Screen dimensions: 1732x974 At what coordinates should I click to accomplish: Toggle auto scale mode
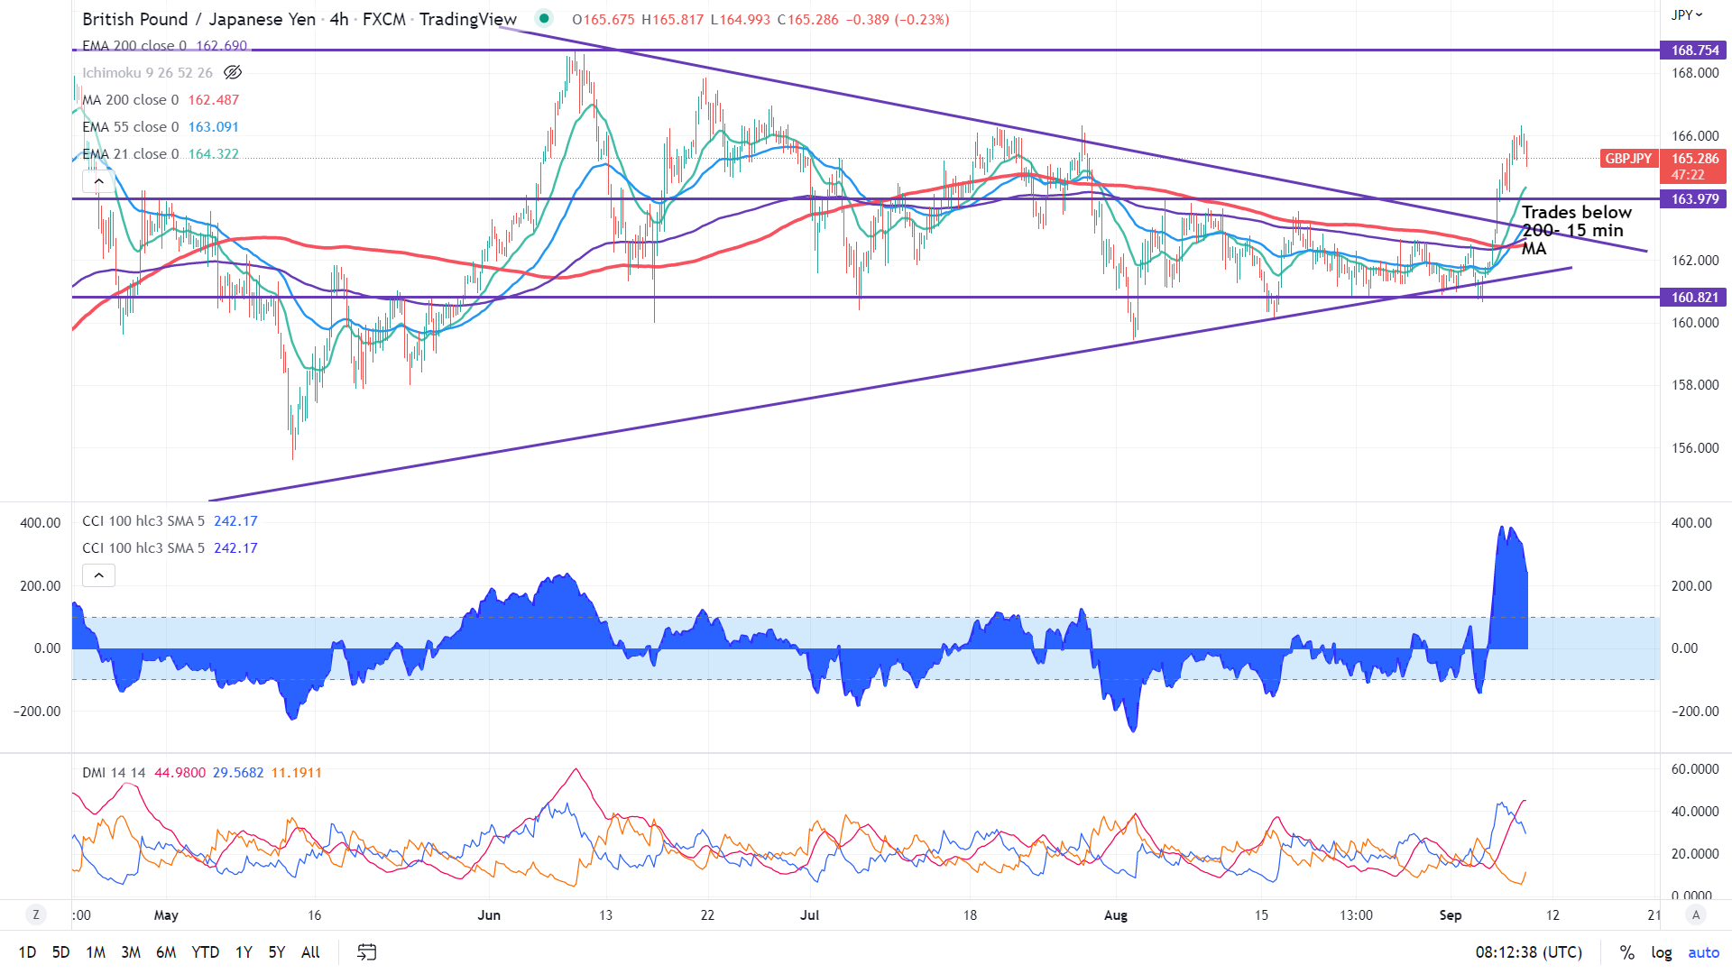pyautogui.click(x=1703, y=952)
